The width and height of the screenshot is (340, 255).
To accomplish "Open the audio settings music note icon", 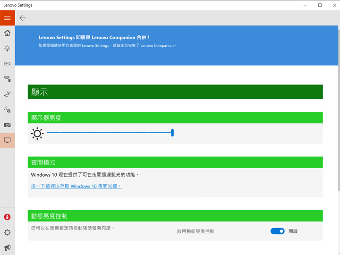I will 7,109.
